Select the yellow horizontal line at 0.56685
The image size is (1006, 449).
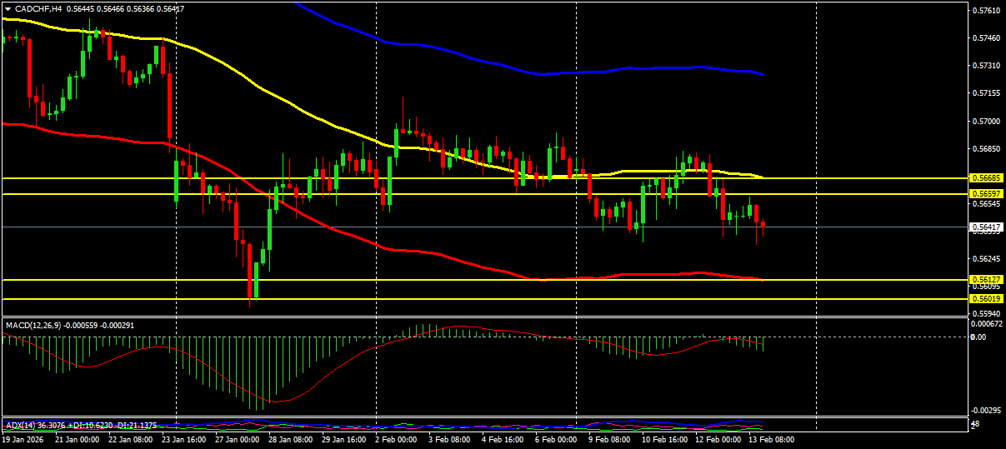[x=483, y=178]
